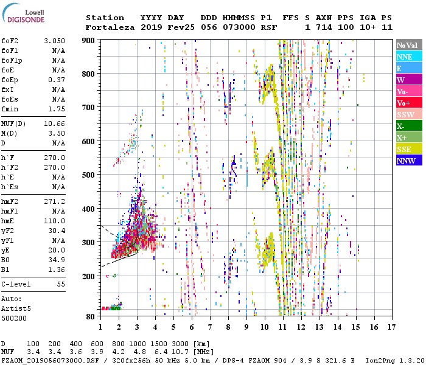Click the 10.7 MHz MUF table value

[x=180, y=352]
